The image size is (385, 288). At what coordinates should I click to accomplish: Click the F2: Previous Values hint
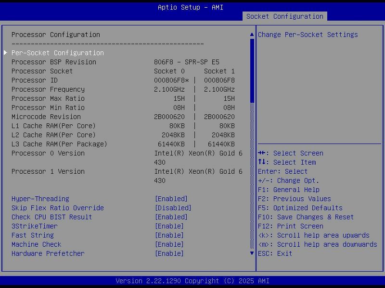pos(295,199)
